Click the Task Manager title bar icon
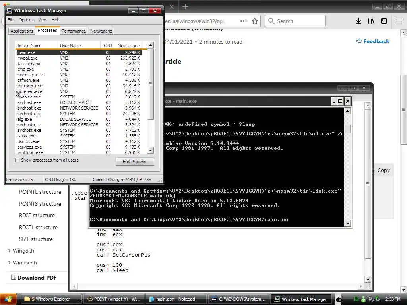The image size is (407, 305). tap(10, 10)
